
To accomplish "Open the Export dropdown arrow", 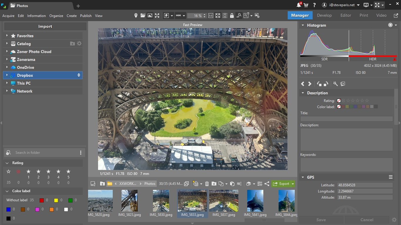I will (x=293, y=184).
